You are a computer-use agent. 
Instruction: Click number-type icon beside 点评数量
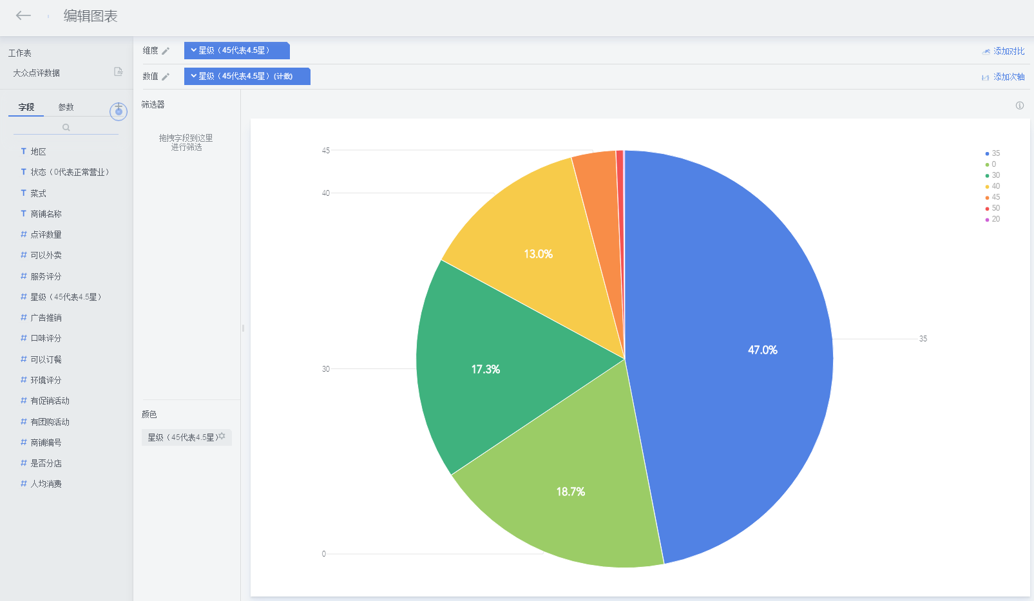pos(23,234)
